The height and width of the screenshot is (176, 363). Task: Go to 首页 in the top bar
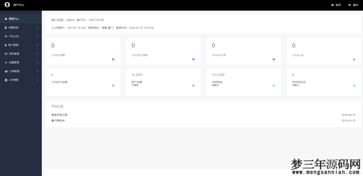338,5
